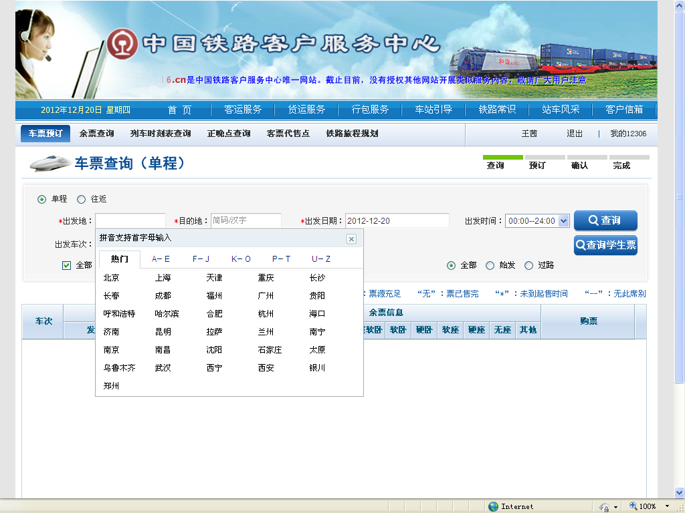Click the blue 查询 search button
685x513 pixels.
(x=605, y=220)
